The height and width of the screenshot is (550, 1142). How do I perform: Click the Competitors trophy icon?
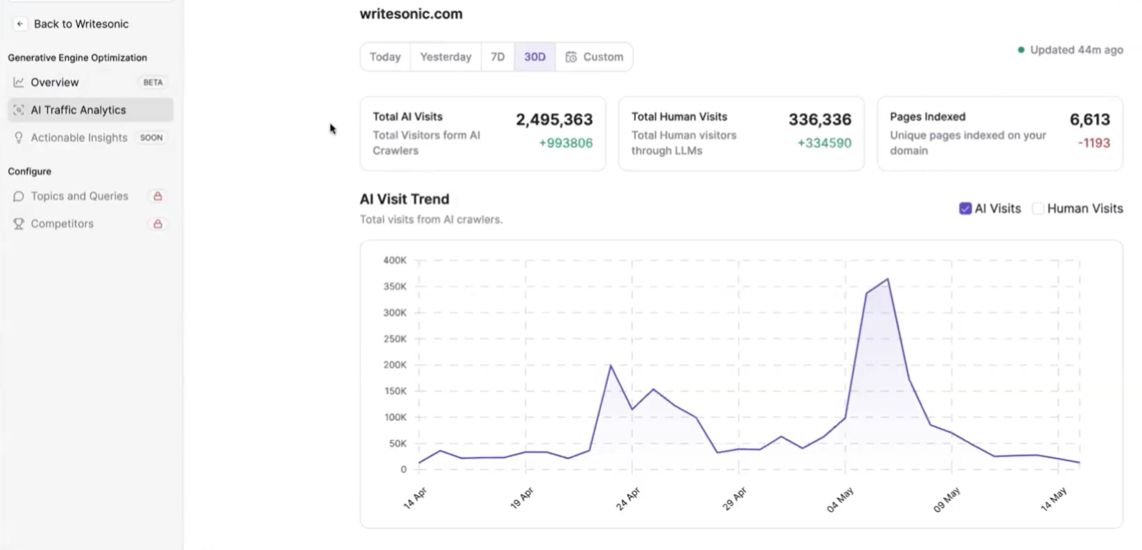pos(19,224)
